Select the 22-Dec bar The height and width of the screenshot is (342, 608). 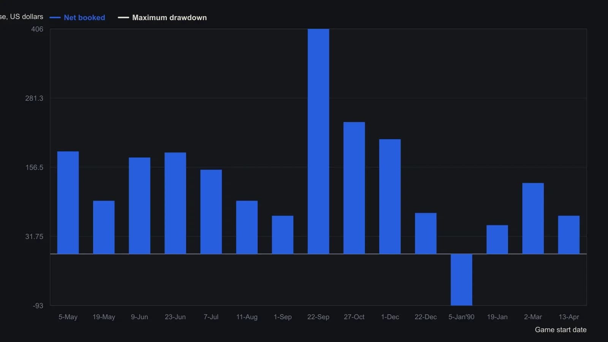coord(426,233)
